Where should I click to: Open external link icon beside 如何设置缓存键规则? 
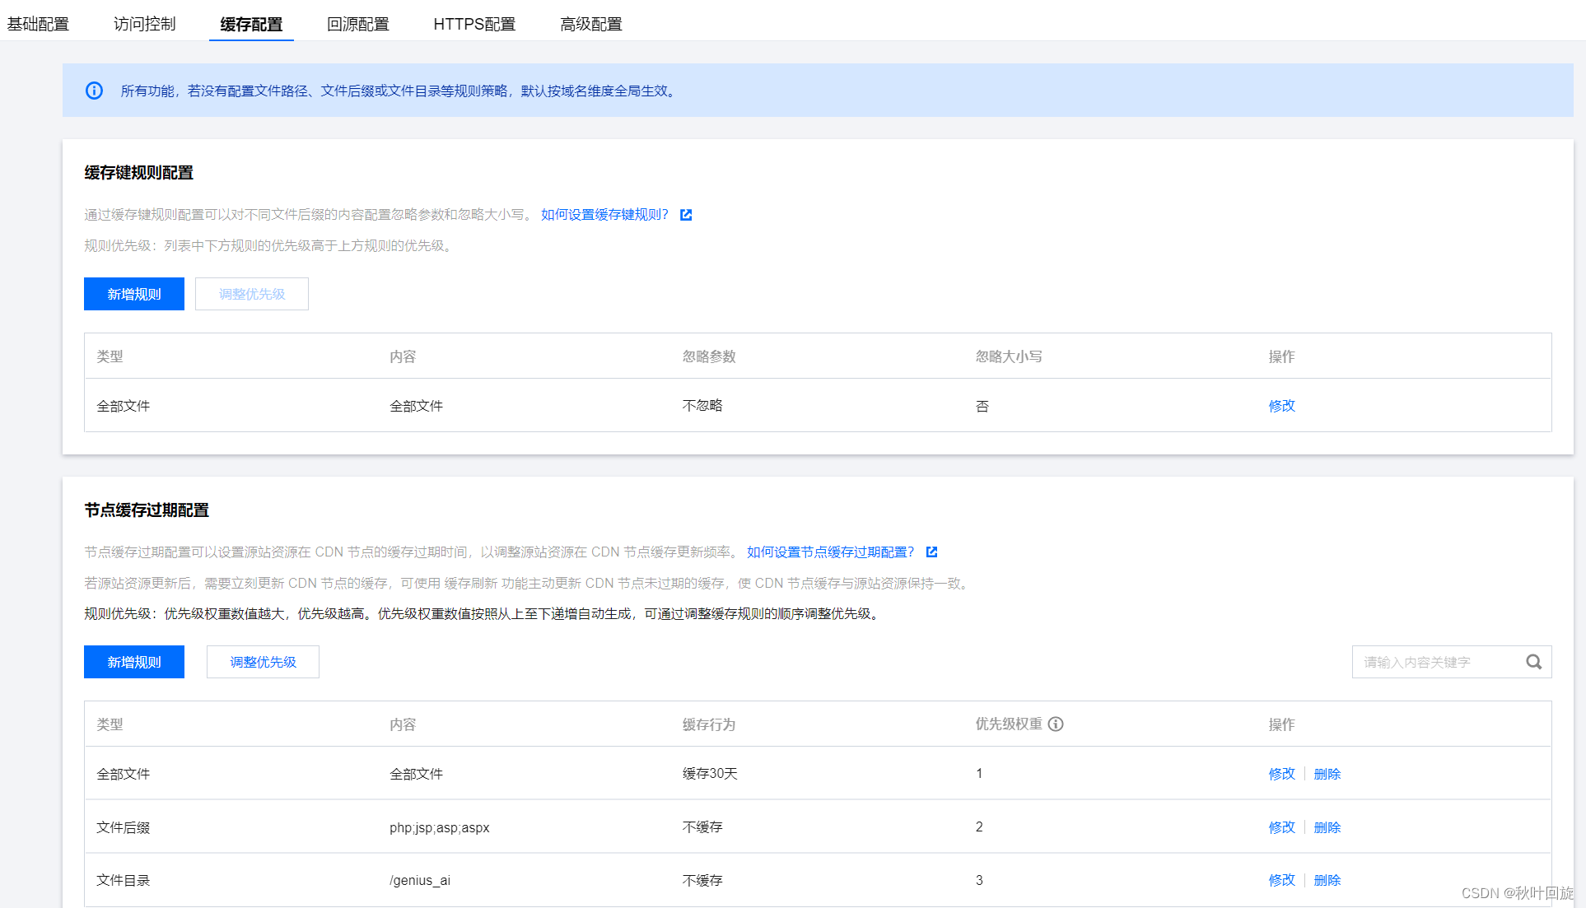click(686, 214)
